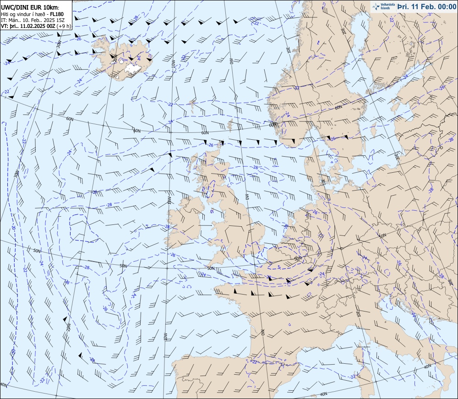The width and height of the screenshot is (458, 399).
Task: Click the Veðurstofa Íslands logo
Action: (382, 6)
